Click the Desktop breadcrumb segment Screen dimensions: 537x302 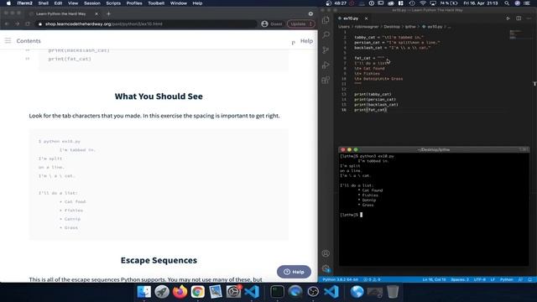[392, 26]
